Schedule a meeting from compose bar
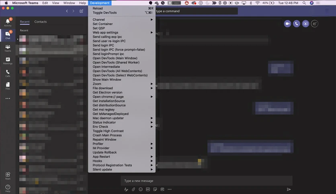 point(162,189)
